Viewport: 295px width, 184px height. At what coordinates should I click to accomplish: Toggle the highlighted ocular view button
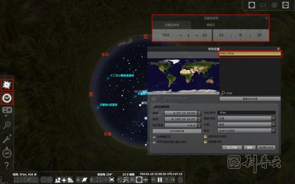click(x=139, y=180)
